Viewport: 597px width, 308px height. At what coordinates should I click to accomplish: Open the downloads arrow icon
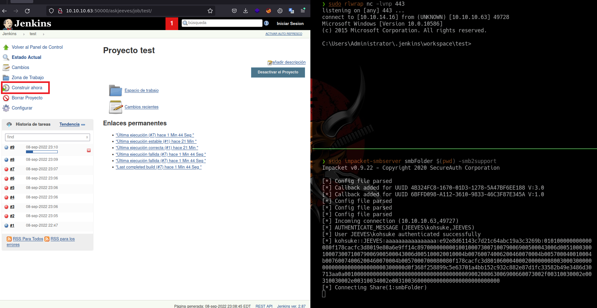[x=246, y=11]
